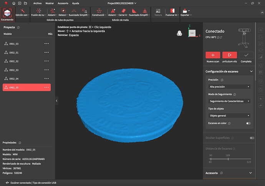
Task: Click the Más column header
Action: point(50,34)
